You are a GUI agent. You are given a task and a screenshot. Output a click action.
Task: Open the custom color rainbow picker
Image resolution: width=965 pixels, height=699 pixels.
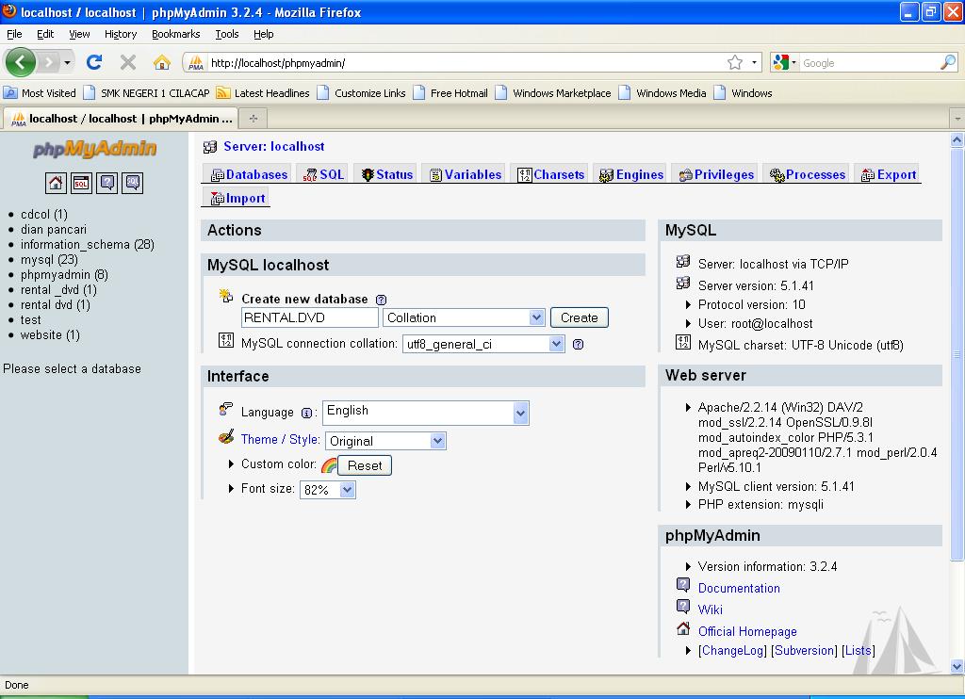329,465
